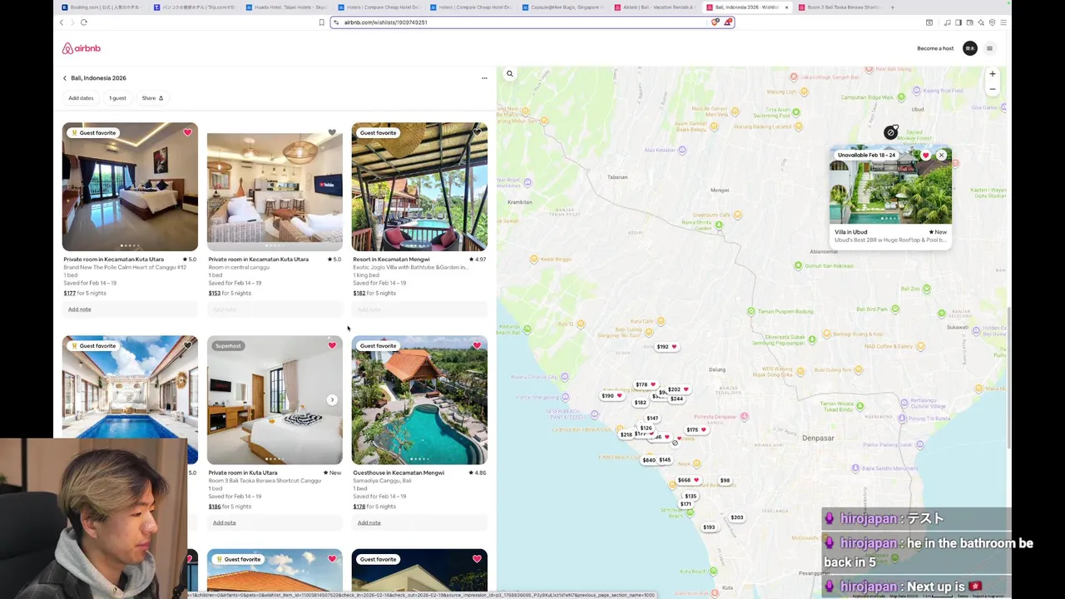Open the map search magnifier
This screenshot has height=599, width=1065.
[x=510, y=74]
